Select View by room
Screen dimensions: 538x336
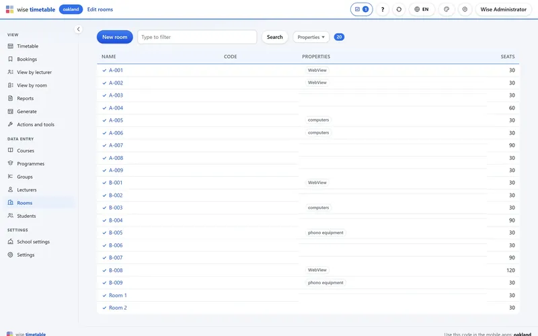coord(32,85)
